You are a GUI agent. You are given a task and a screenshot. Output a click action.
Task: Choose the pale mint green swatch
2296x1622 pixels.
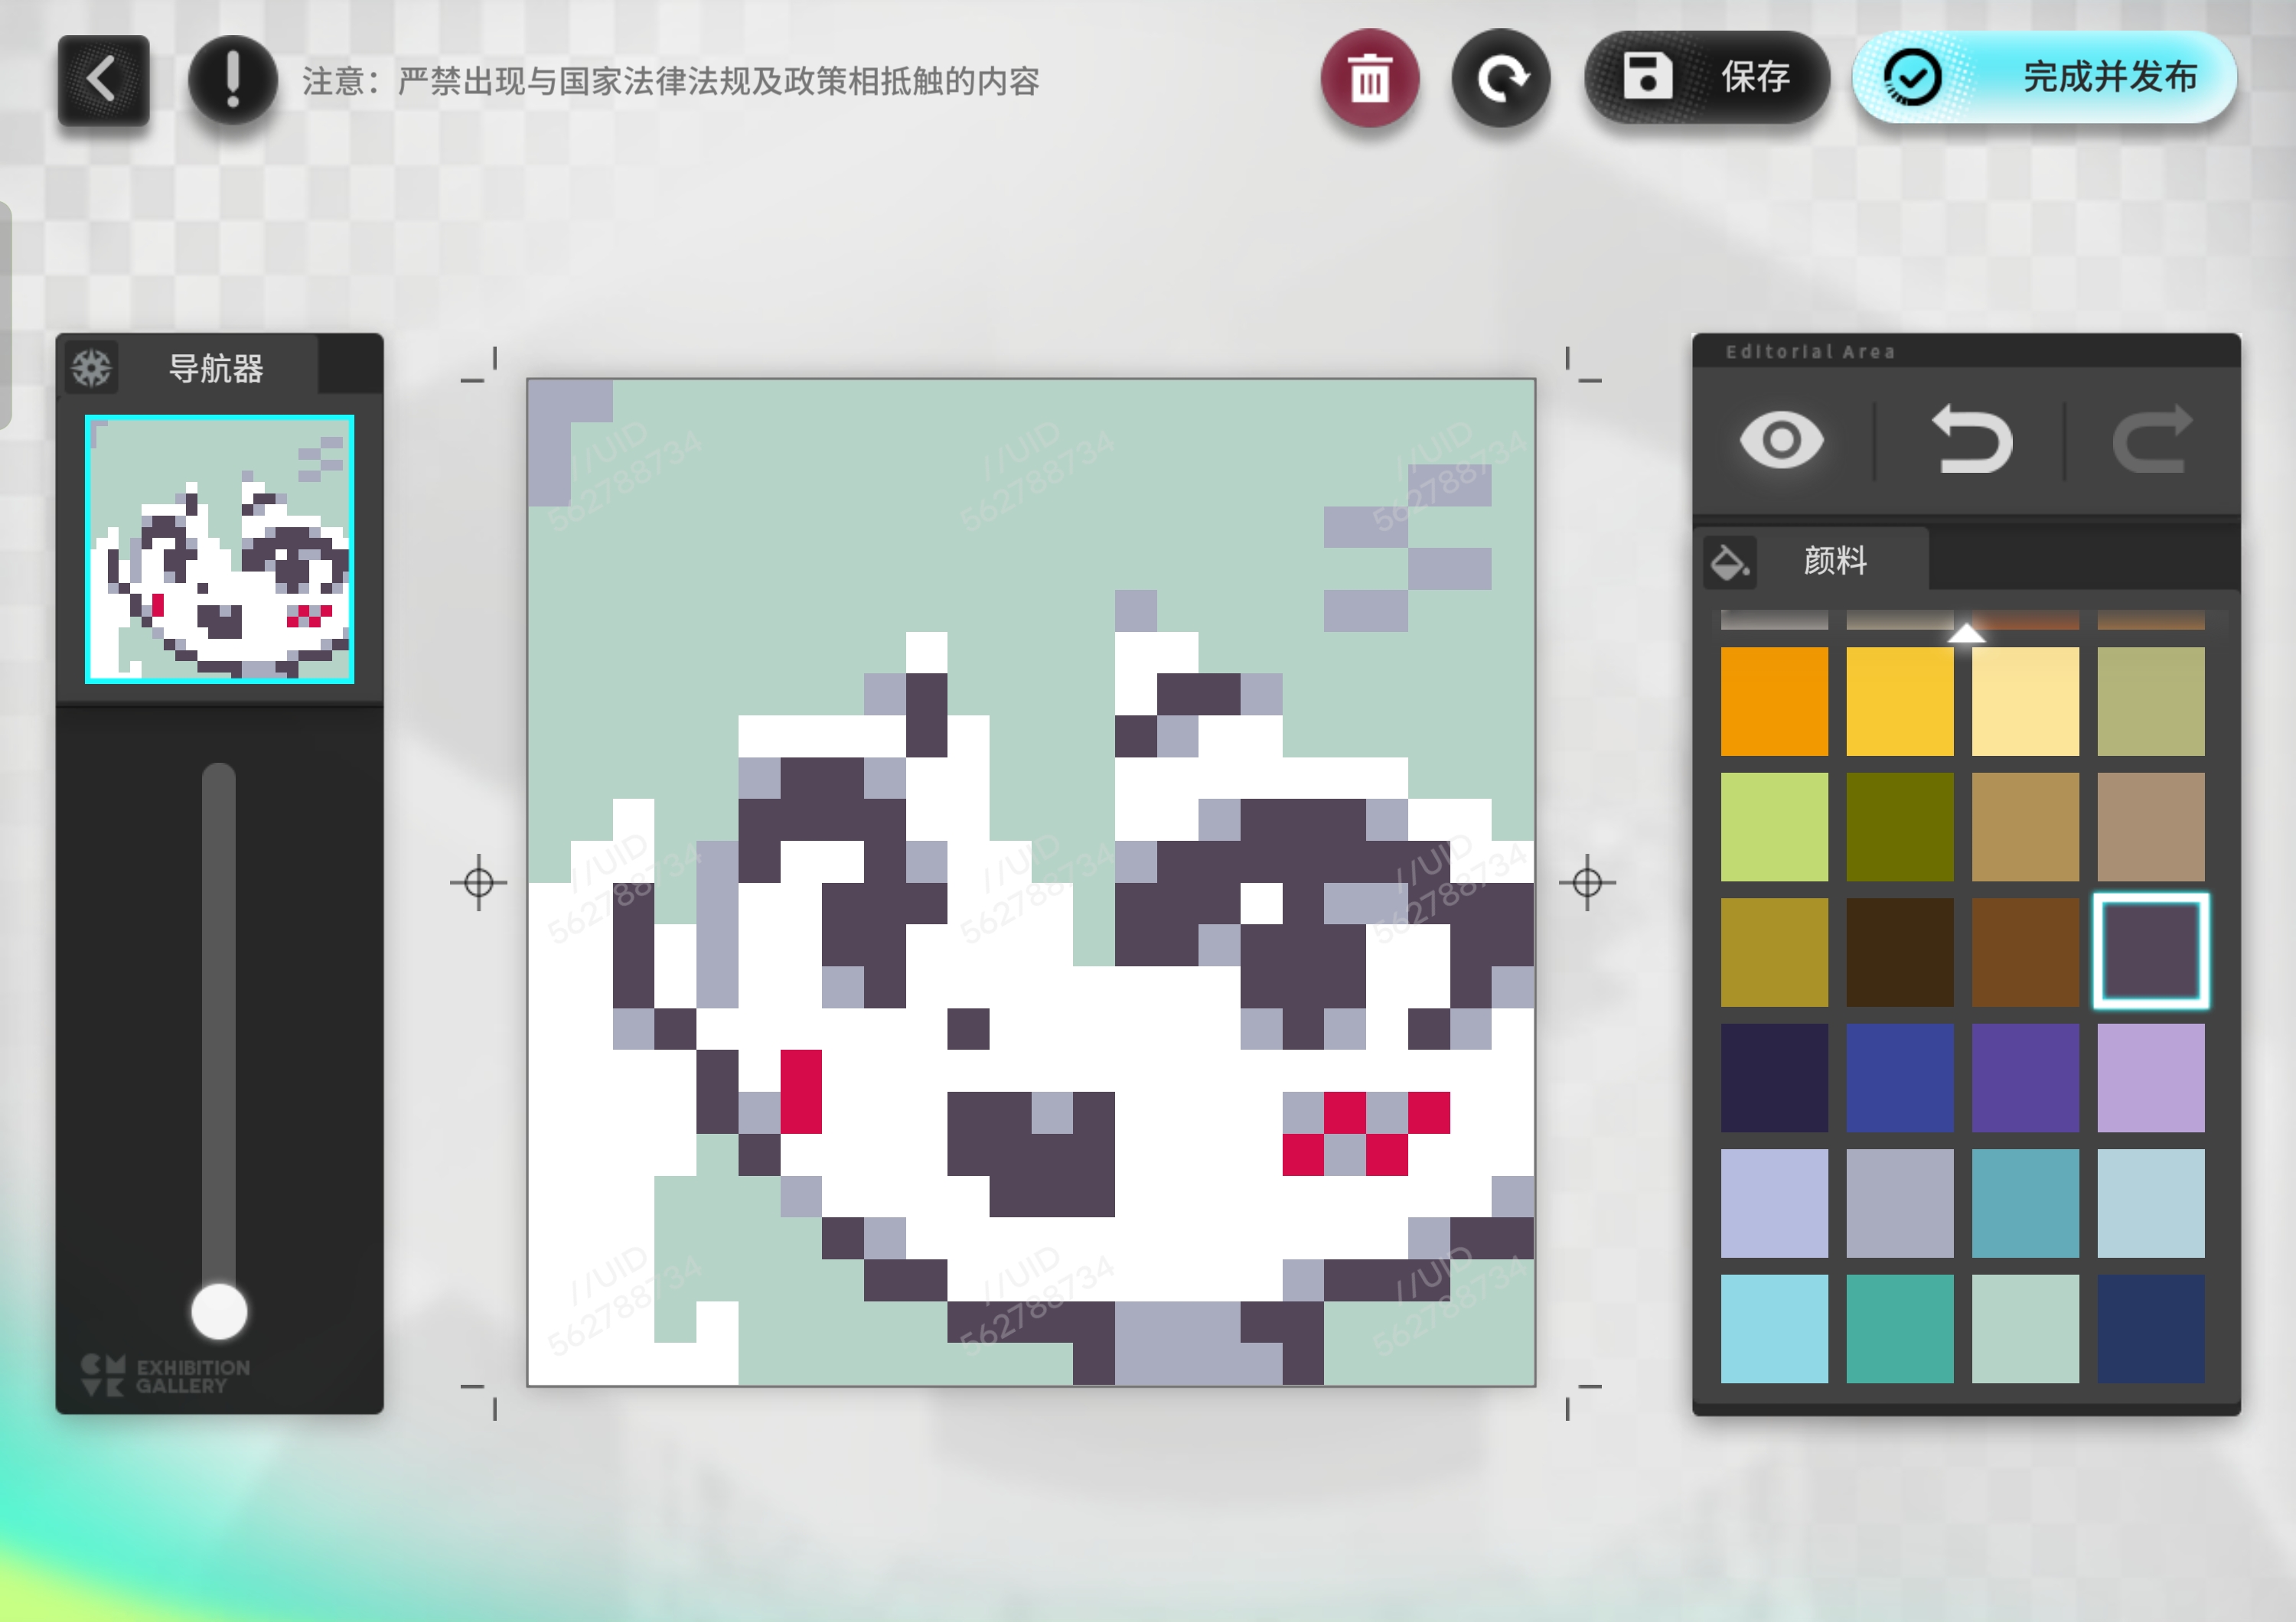(x=2025, y=1328)
